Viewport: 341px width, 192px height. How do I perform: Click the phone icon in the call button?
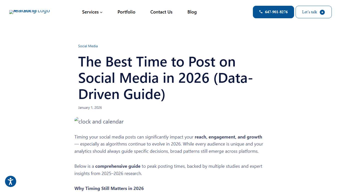261,11
